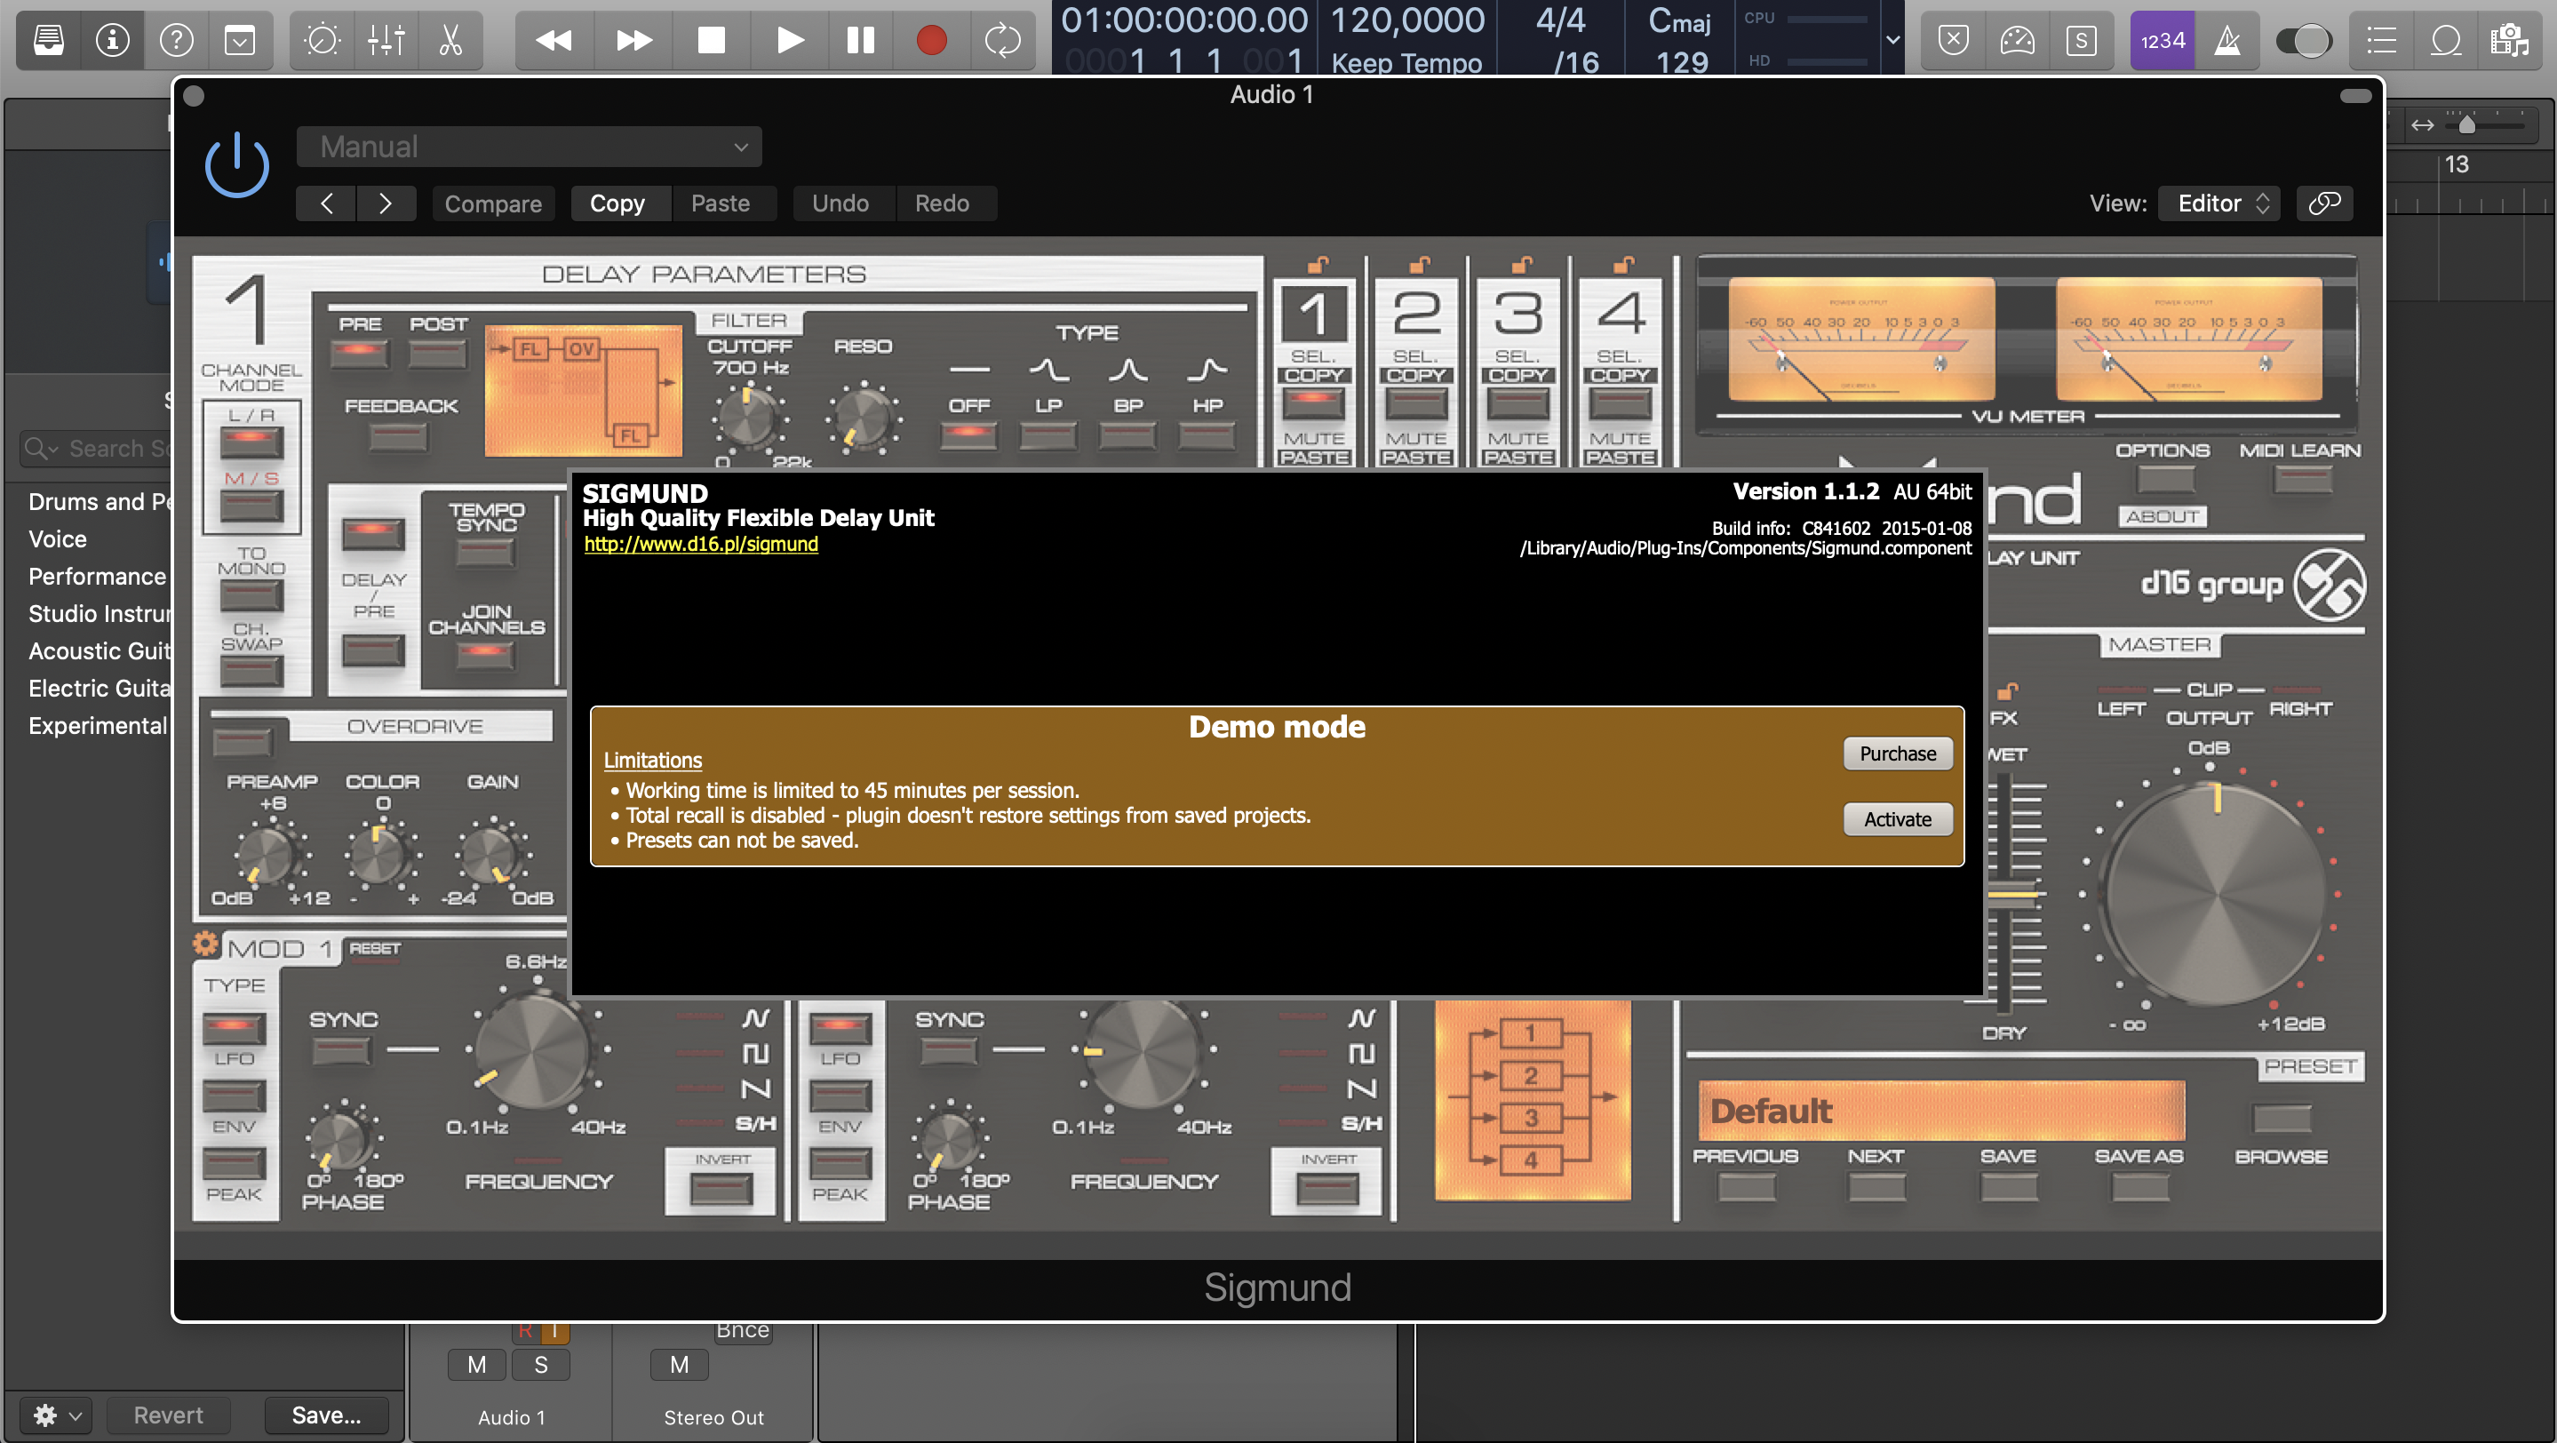2557x1443 pixels.
Task: Expand the gear actions menu dropdown
Action: point(58,1415)
